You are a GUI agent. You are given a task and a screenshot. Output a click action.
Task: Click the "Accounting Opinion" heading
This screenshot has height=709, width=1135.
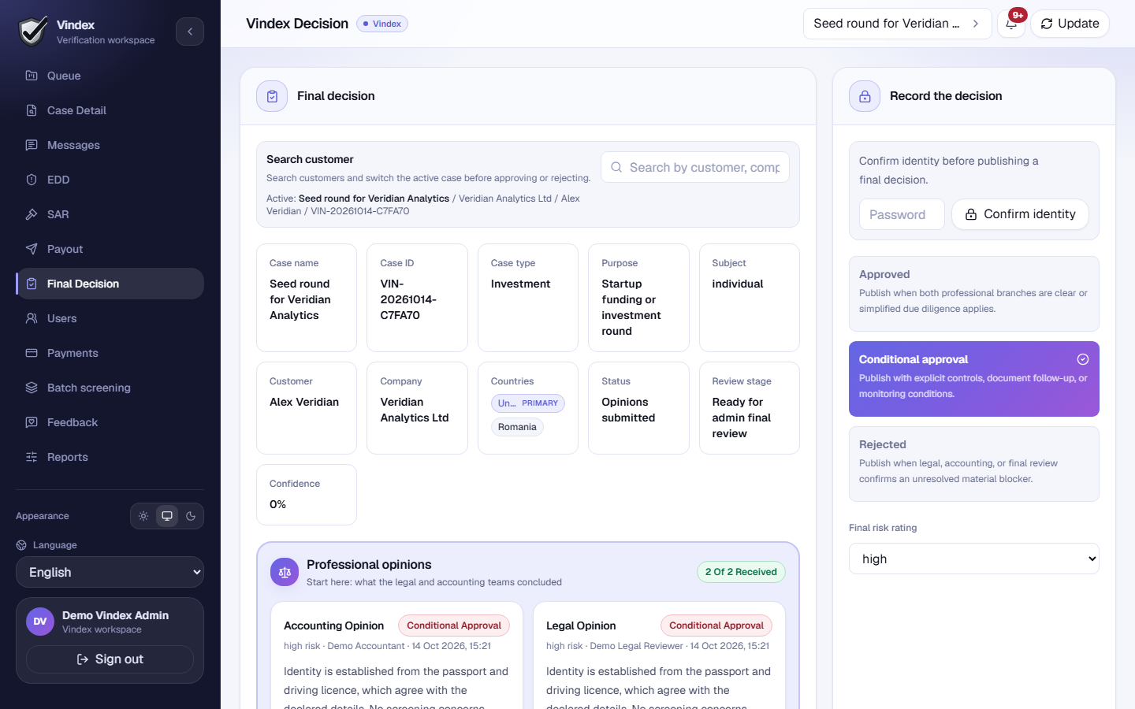[334, 625]
